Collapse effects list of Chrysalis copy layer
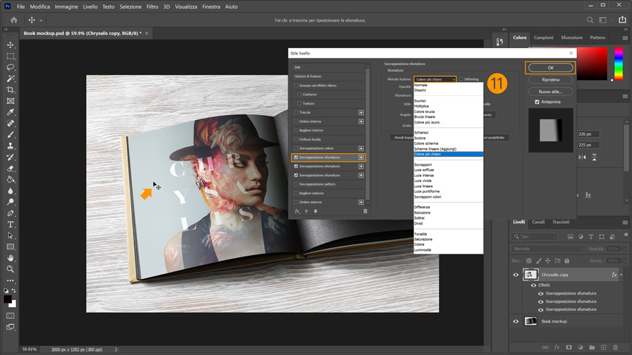Screen dimensions: 632x355 click(x=621, y=275)
